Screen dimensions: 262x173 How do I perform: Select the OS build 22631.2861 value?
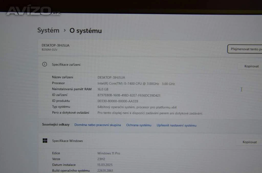click(105, 171)
